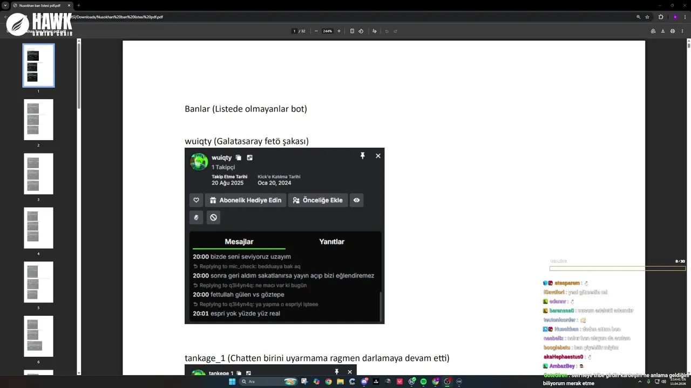This screenshot has width=691, height=388.
Task: Click the ban circle icon button
Action: [x=213, y=217]
